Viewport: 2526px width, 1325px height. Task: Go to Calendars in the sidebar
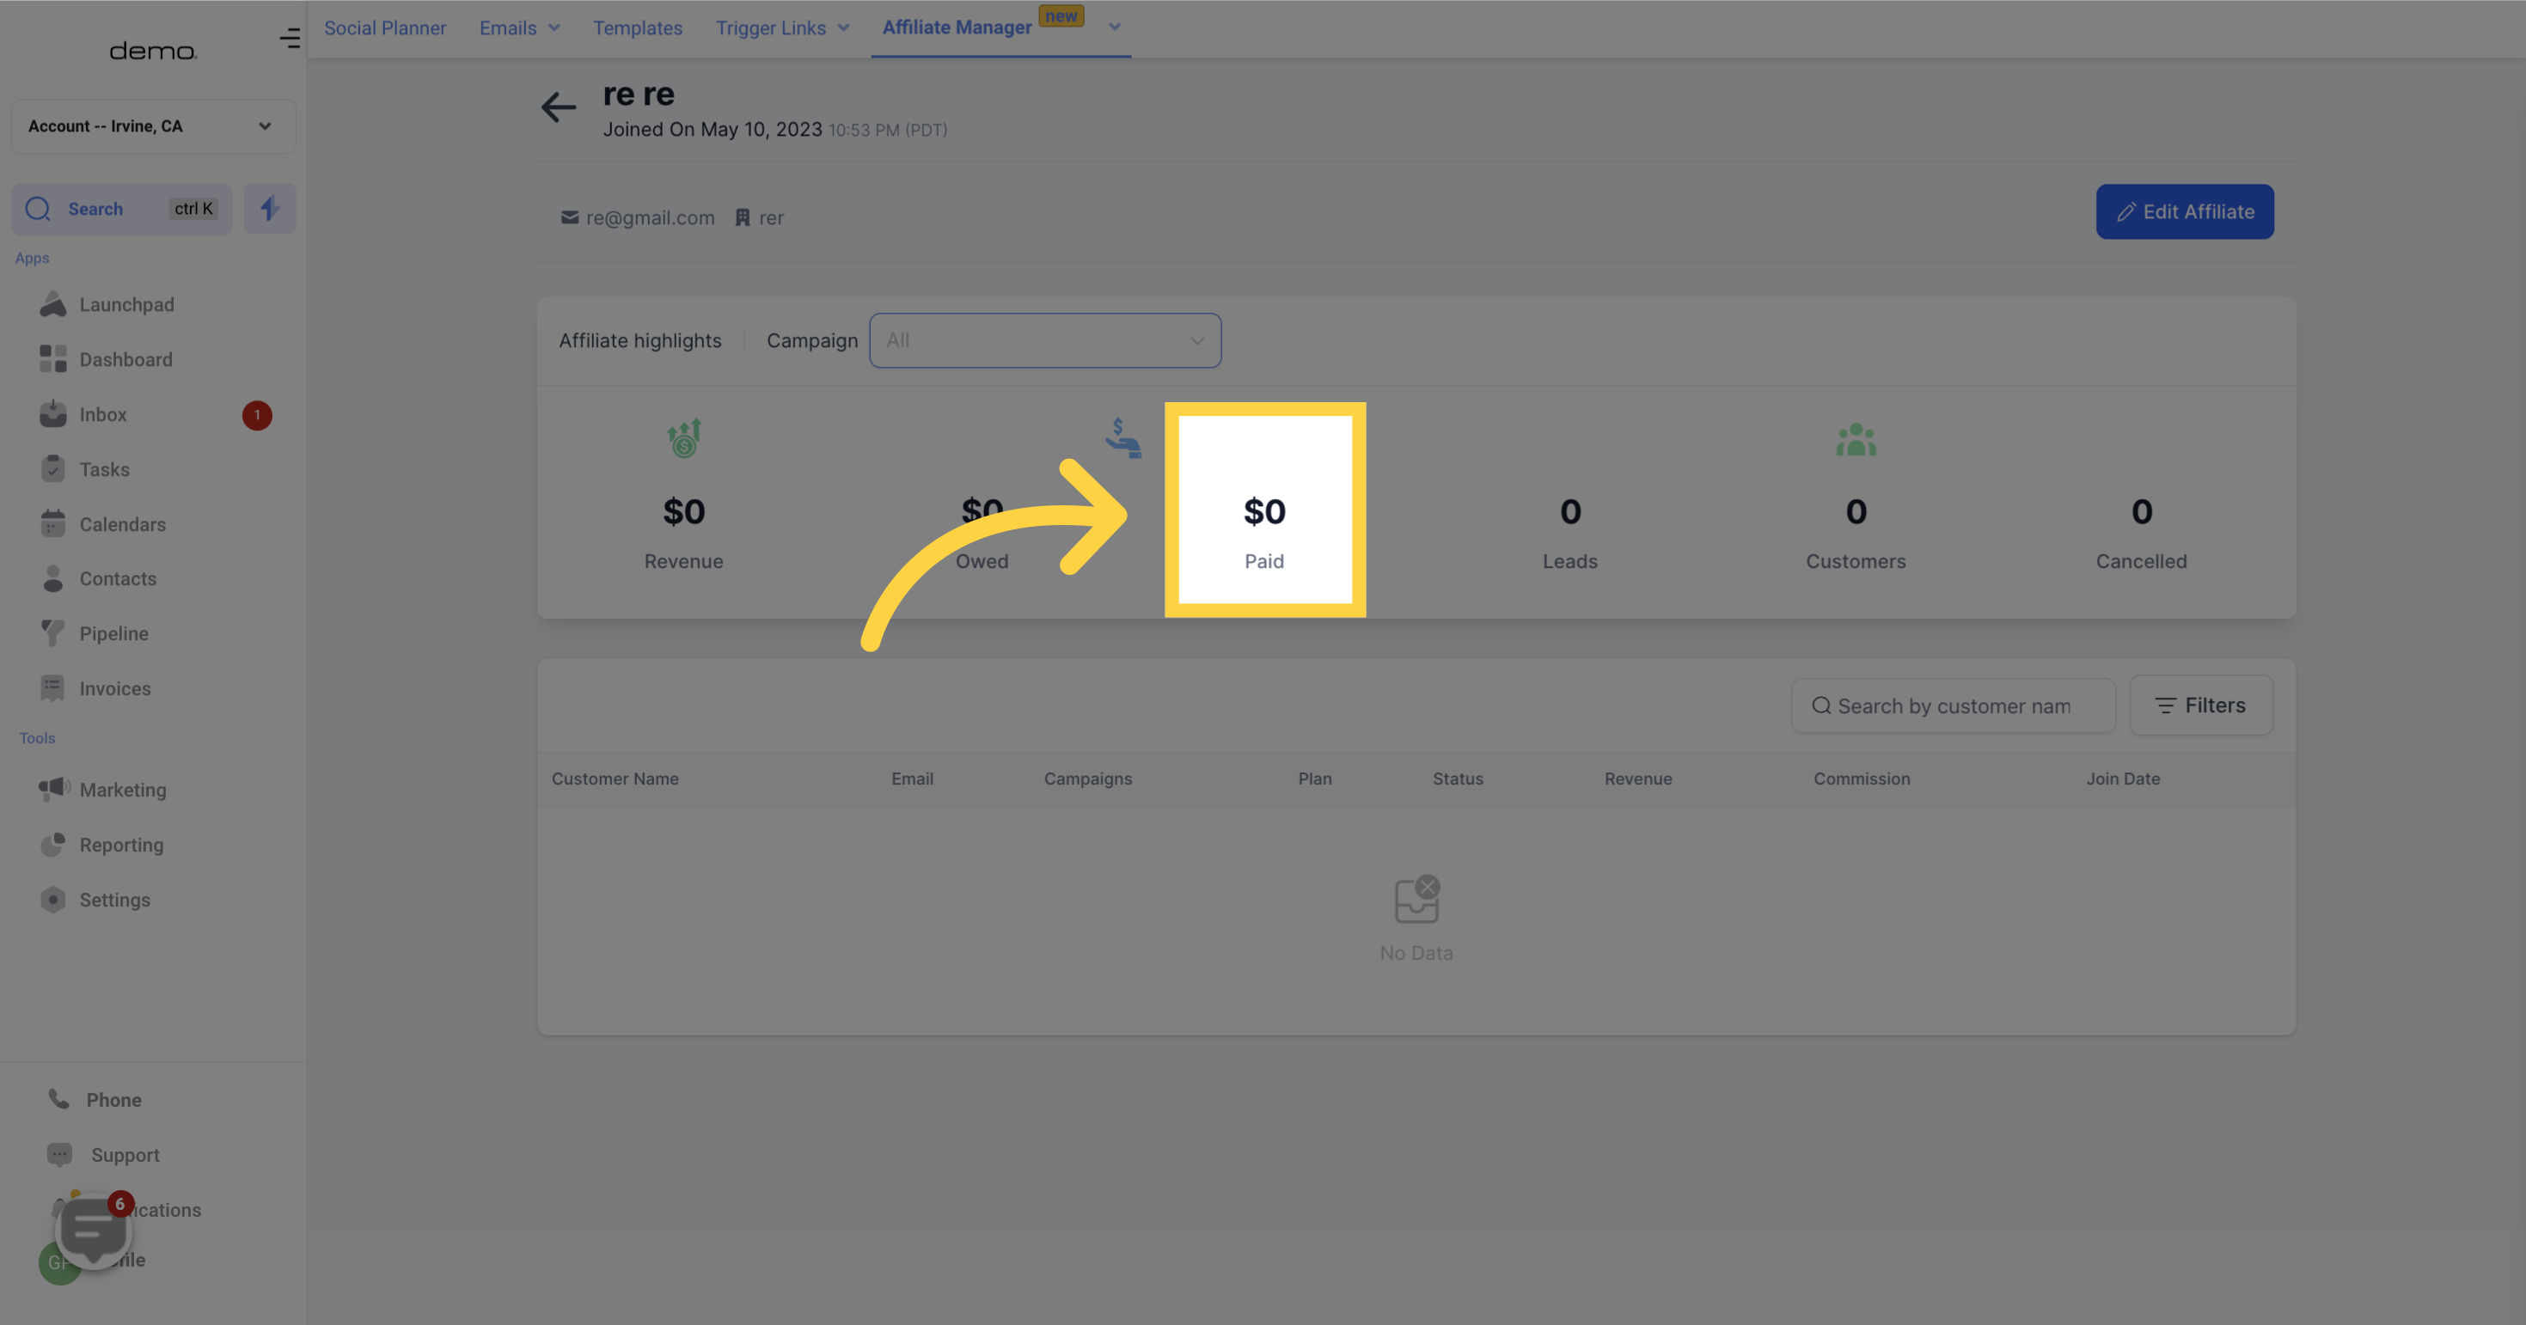pos(123,524)
